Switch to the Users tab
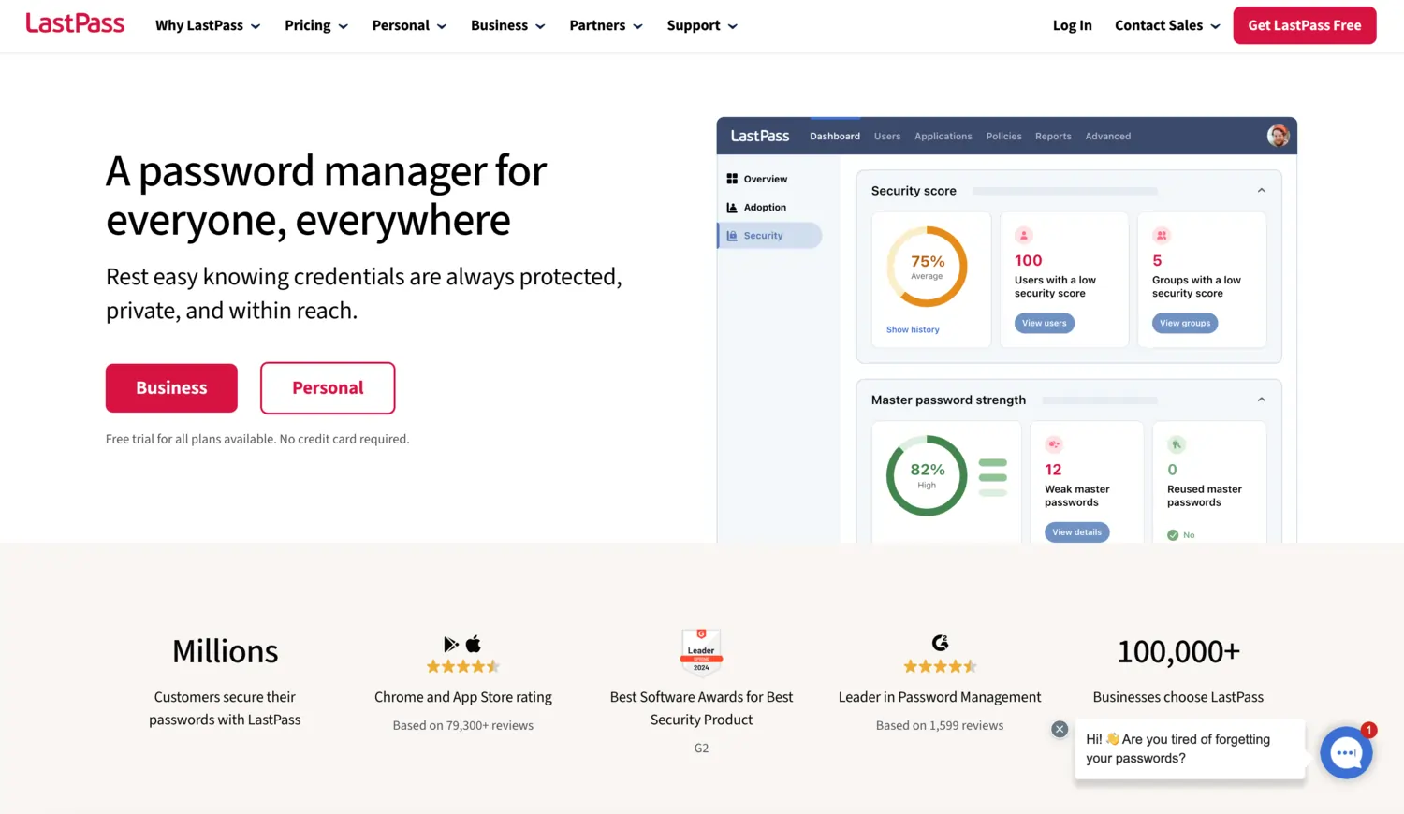 tap(887, 136)
